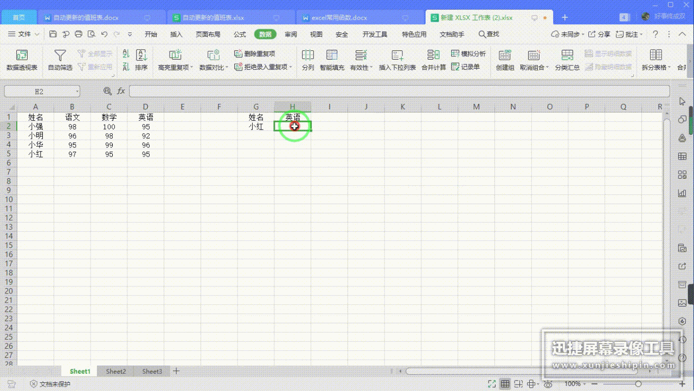Click the 智能填充 smart fill icon

tap(332, 55)
